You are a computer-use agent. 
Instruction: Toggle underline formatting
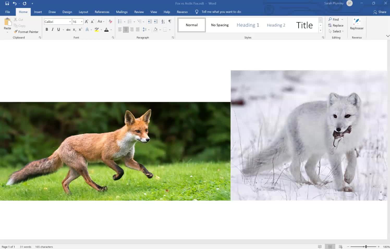coord(59,29)
